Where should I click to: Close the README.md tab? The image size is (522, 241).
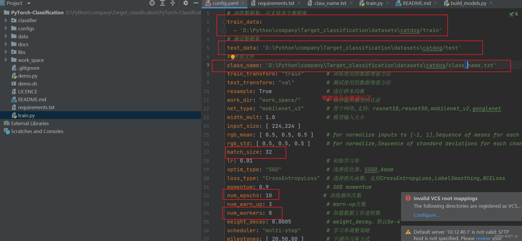click(435, 3)
